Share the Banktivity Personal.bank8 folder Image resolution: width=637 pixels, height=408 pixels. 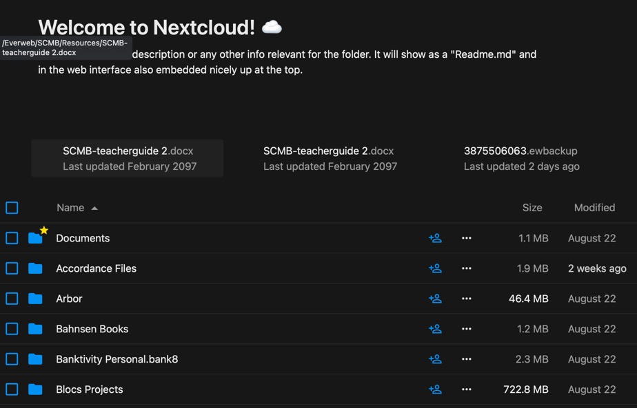[x=435, y=359]
